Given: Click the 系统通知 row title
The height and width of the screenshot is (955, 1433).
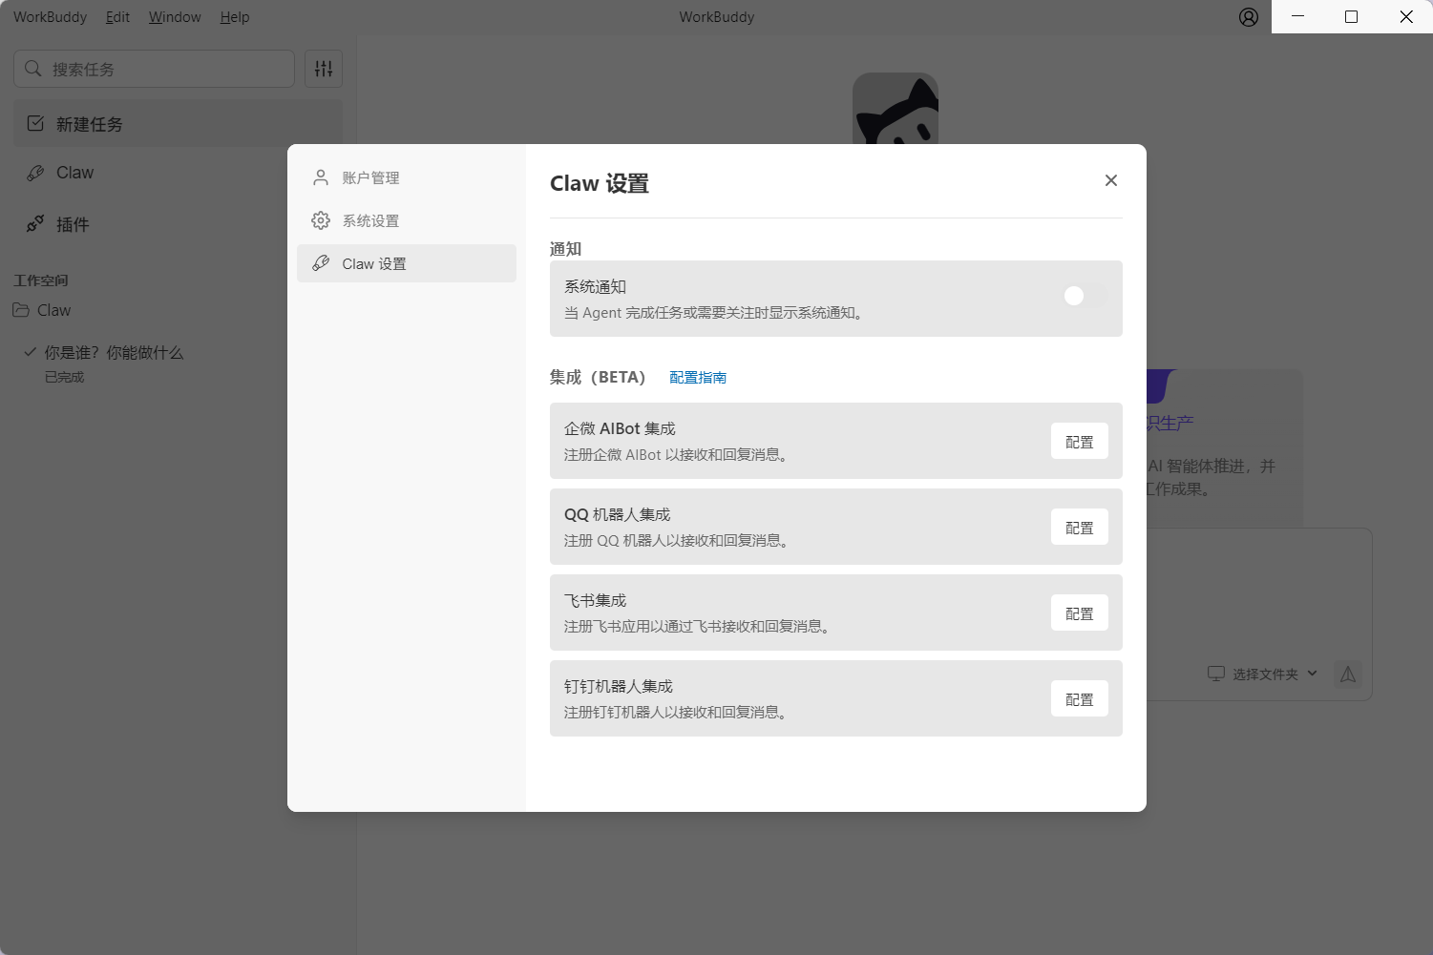Looking at the screenshot, I should point(596,286).
